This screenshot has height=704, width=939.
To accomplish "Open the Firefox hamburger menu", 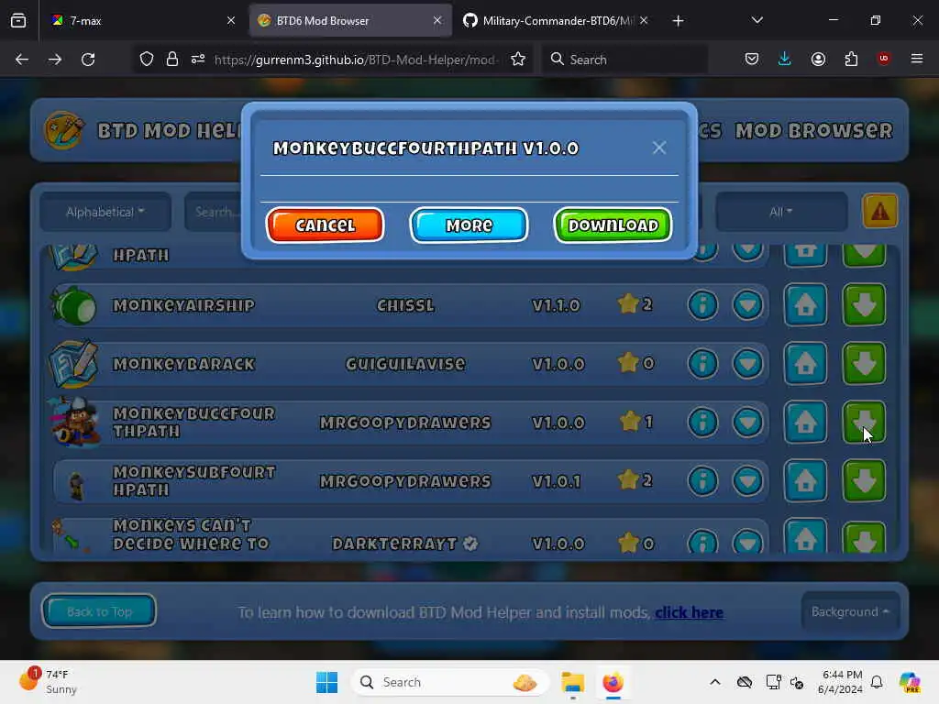I will pyautogui.click(x=916, y=59).
